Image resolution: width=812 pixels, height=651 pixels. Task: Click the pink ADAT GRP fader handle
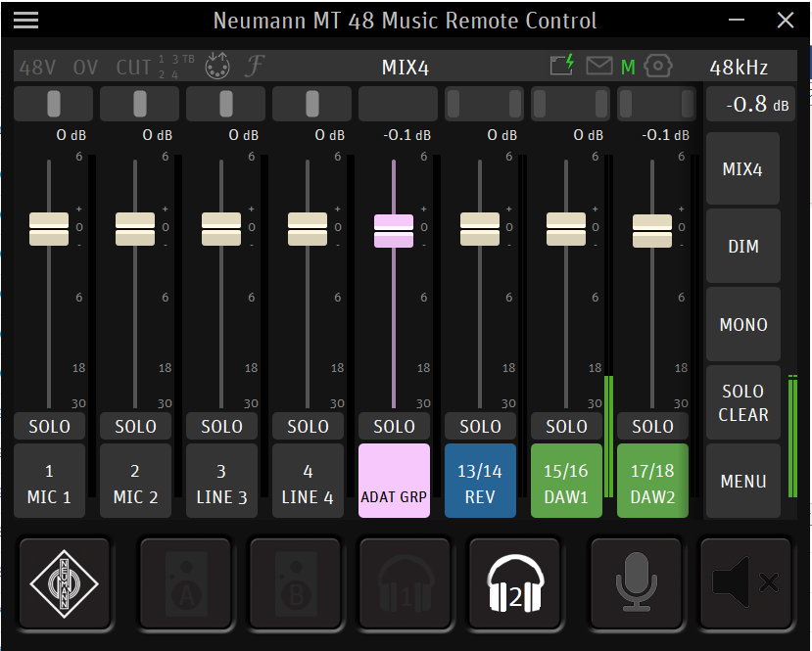[x=394, y=231]
